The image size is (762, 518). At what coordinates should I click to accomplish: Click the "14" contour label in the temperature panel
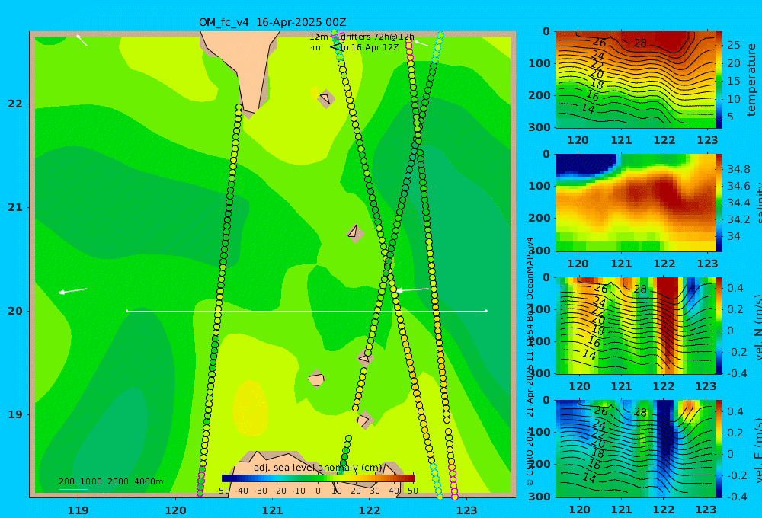click(588, 108)
